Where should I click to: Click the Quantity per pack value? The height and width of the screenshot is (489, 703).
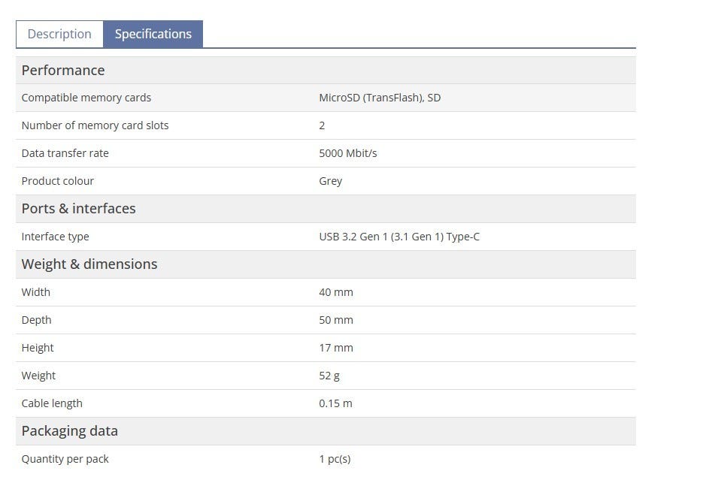pyautogui.click(x=335, y=459)
